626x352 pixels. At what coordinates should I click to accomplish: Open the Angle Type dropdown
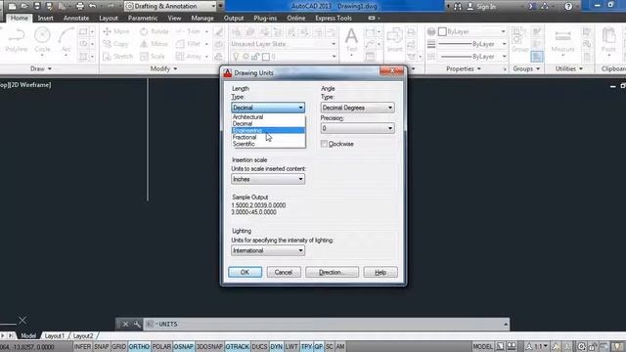click(357, 108)
